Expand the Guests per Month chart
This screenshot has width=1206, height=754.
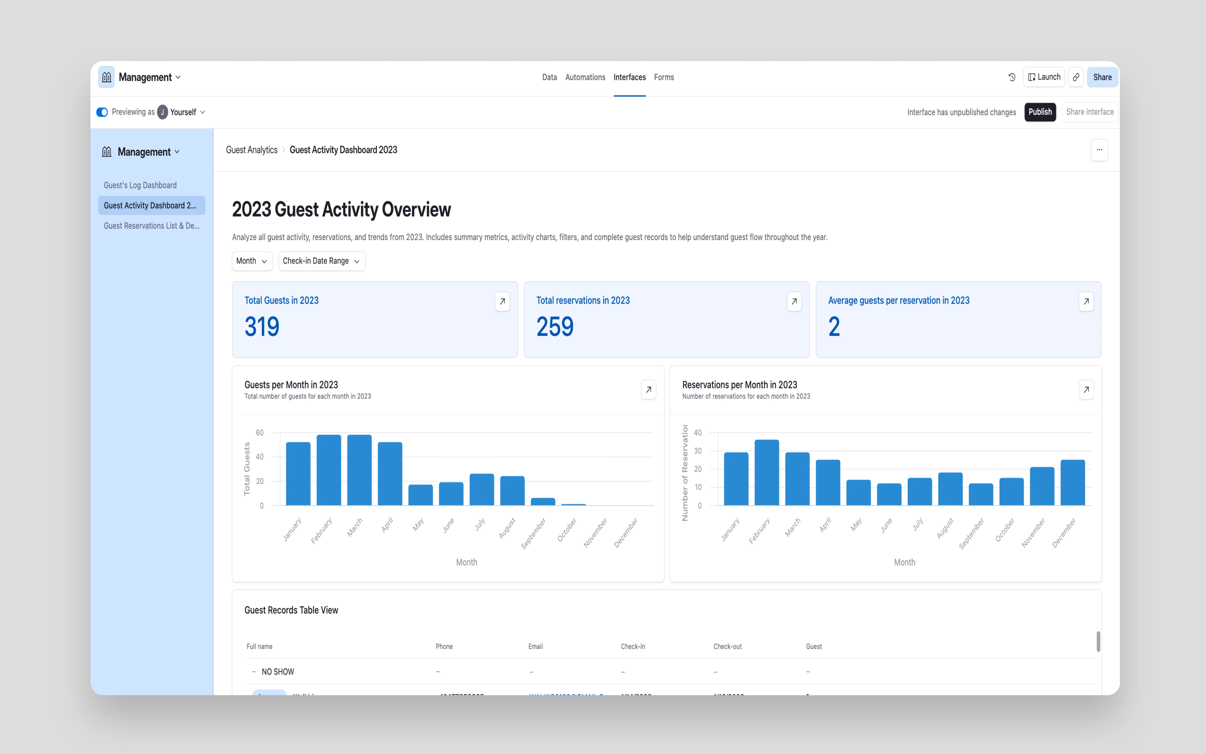[x=648, y=390]
